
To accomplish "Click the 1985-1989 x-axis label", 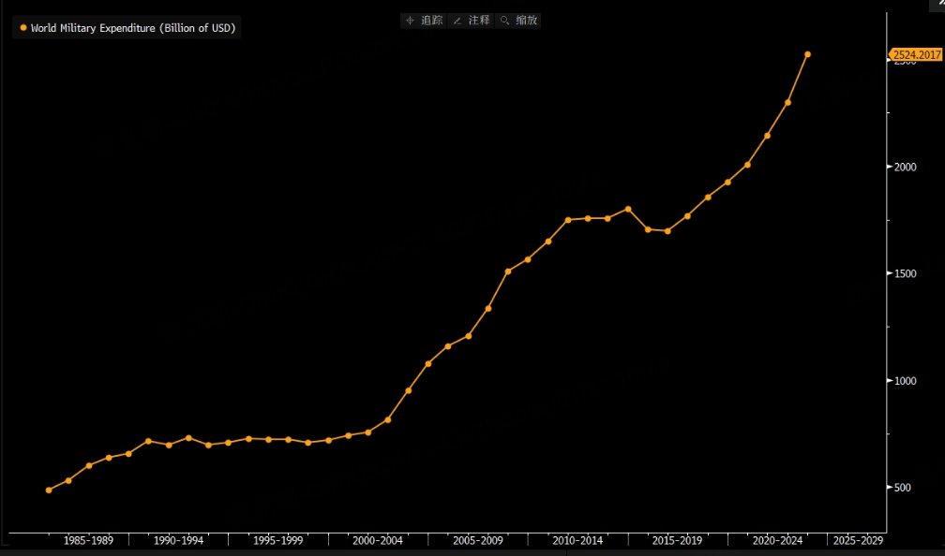I will pyautogui.click(x=88, y=540).
